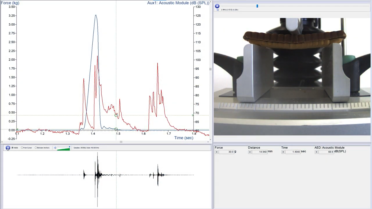The image size is (372, 209).
Task: Click the graph's vertical scrollbar down arrow
Action: pyautogui.click(x=210, y=139)
